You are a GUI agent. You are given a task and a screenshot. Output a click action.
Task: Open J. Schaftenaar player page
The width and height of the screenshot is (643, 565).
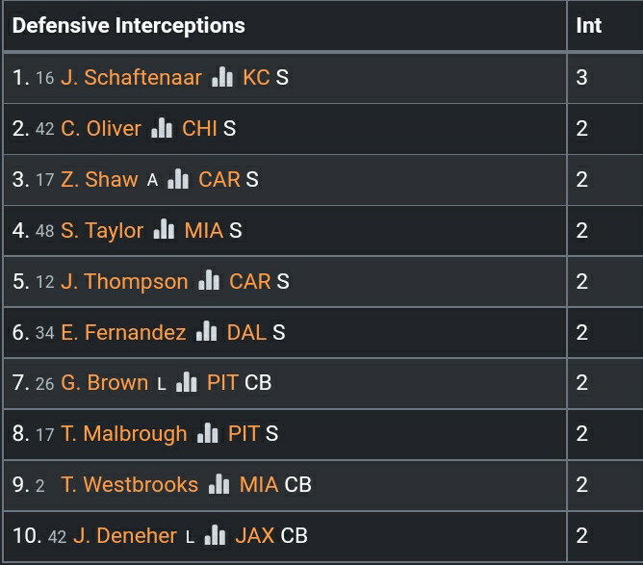(131, 77)
